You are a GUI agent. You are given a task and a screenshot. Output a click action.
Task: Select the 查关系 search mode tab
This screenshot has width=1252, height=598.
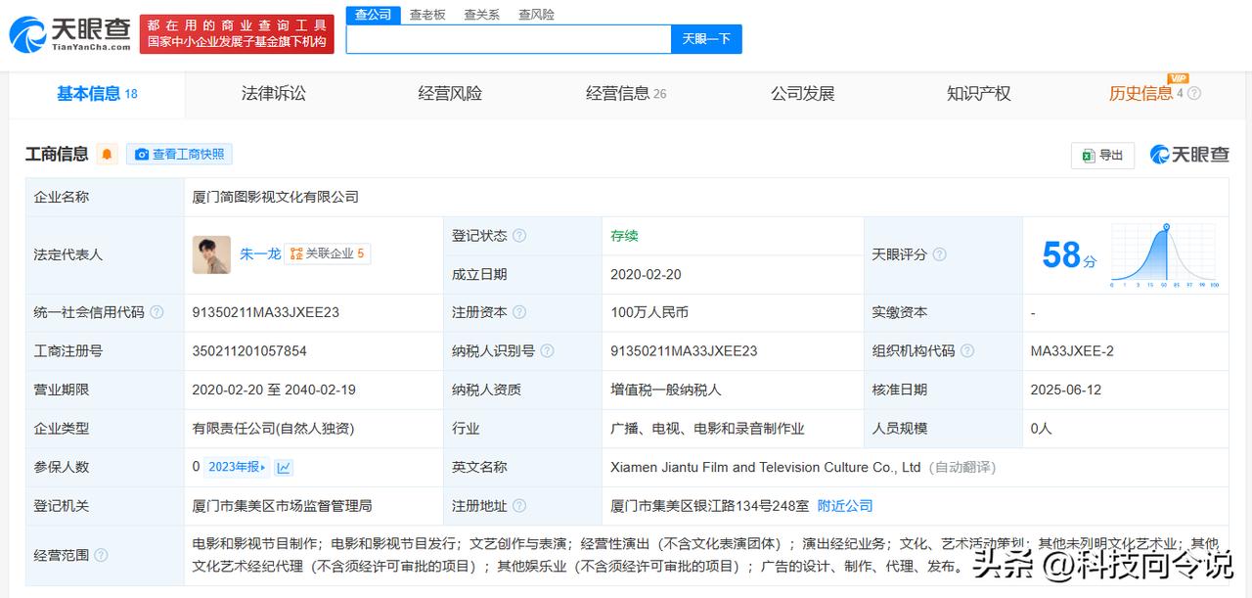pyautogui.click(x=482, y=15)
